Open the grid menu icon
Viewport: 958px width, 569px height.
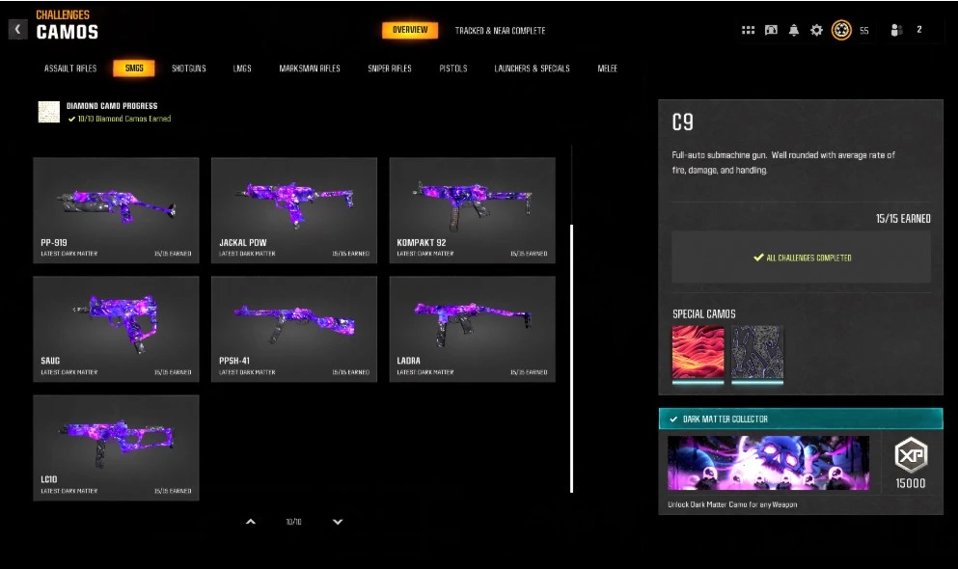748,30
